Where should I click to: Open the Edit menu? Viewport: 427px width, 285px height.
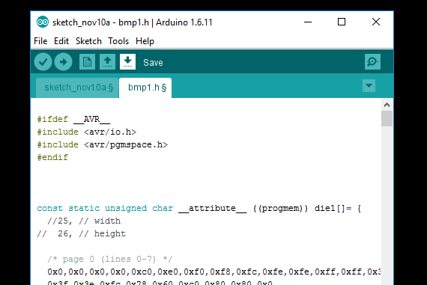tap(61, 41)
